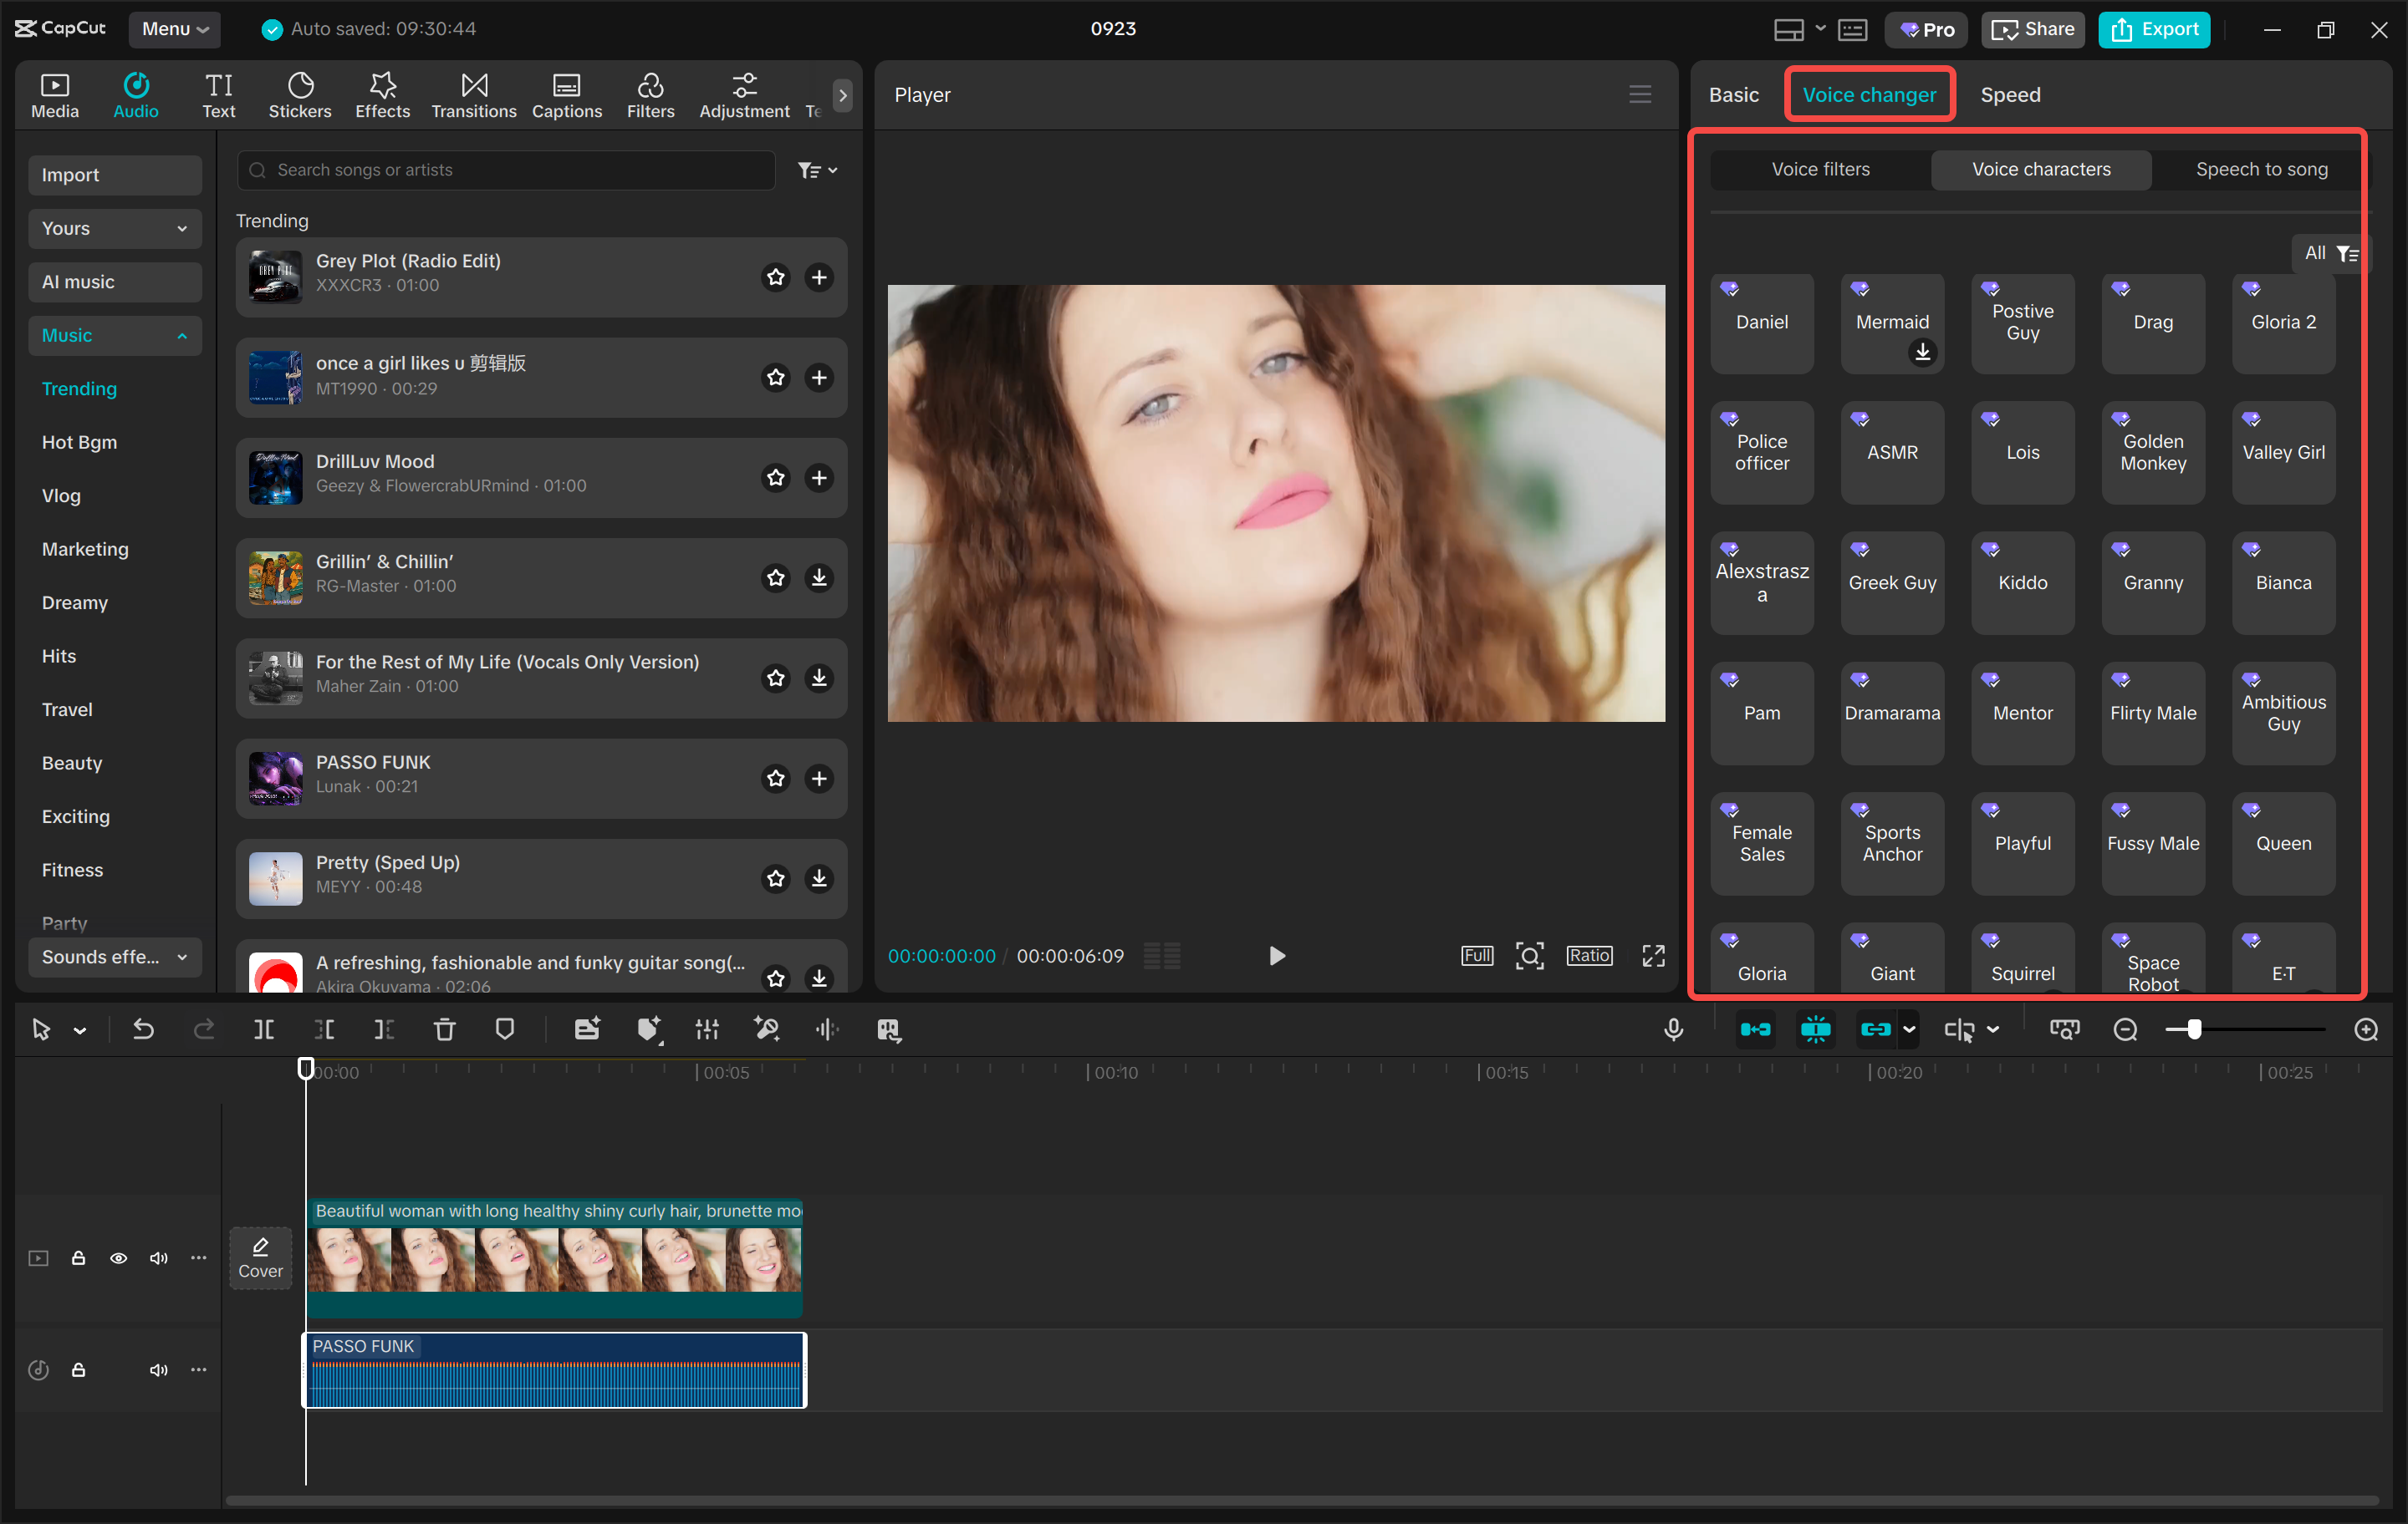Open the Menu dropdown
Image resolution: width=2408 pixels, height=1524 pixels.
(175, 29)
